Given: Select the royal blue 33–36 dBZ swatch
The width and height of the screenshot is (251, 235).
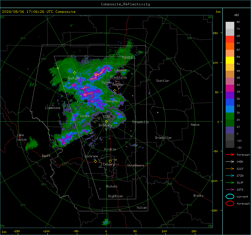Looking at the screenshot, I should click(x=230, y=102).
